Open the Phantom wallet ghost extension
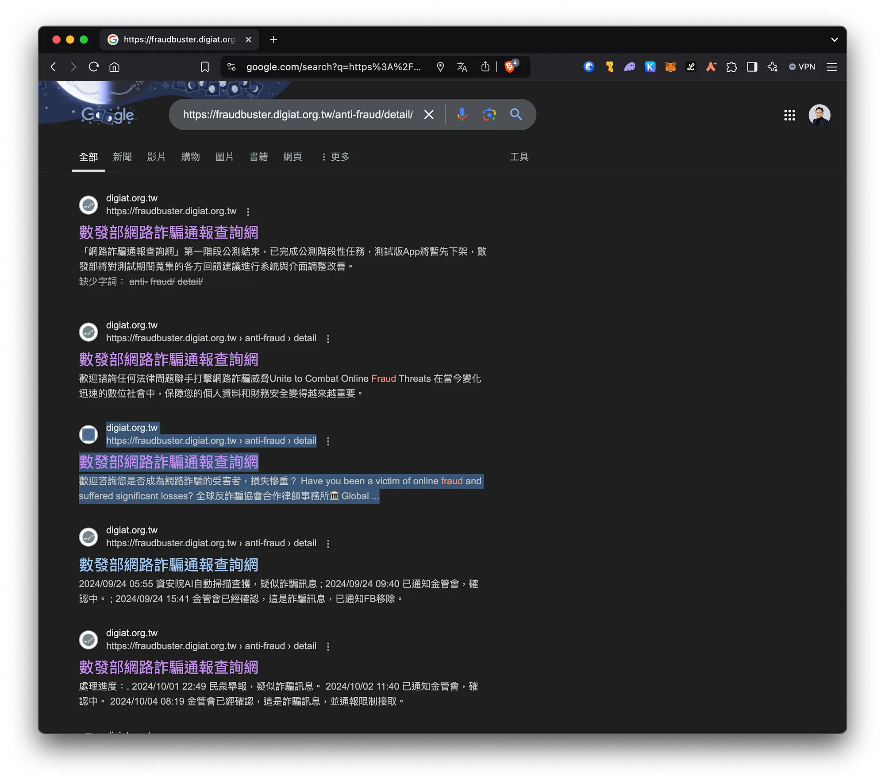Image resolution: width=885 pixels, height=784 pixels. coord(630,67)
